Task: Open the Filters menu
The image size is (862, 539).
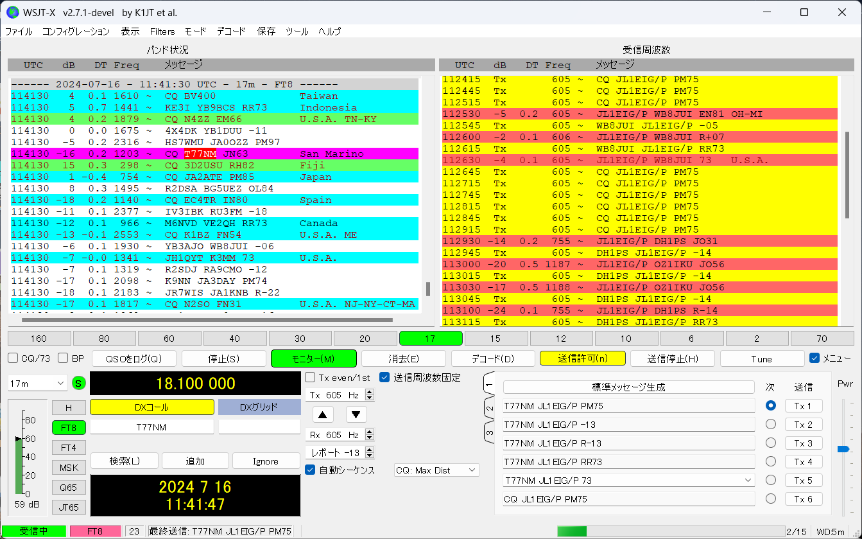Action: (162, 31)
